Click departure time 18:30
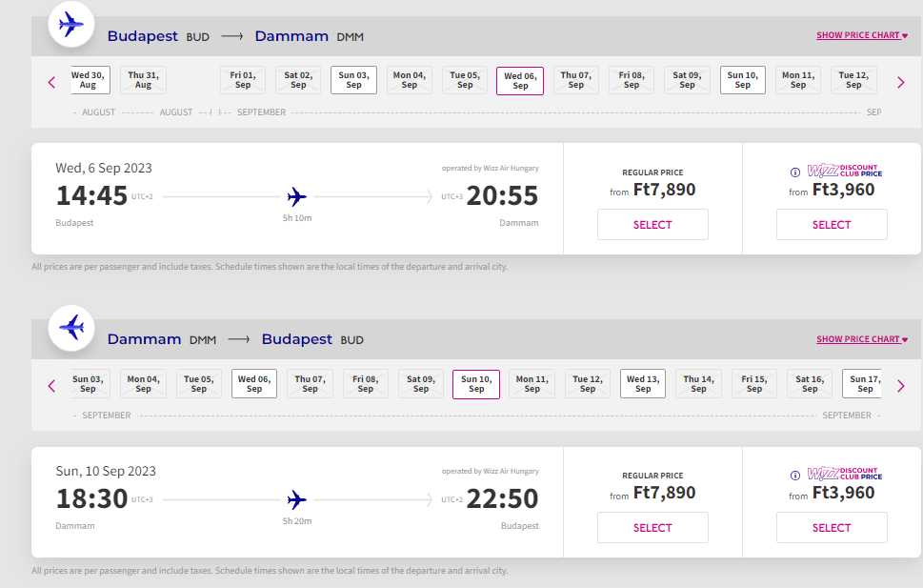This screenshot has width=923, height=588. 91,499
